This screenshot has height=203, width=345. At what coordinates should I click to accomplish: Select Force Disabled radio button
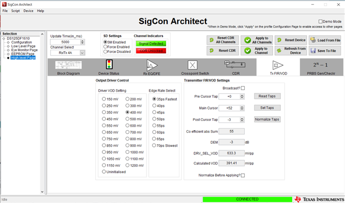(x=105, y=51)
